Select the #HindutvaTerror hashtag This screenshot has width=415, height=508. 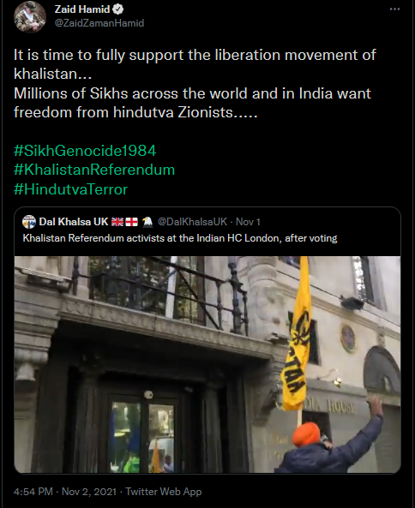click(70, 189)
